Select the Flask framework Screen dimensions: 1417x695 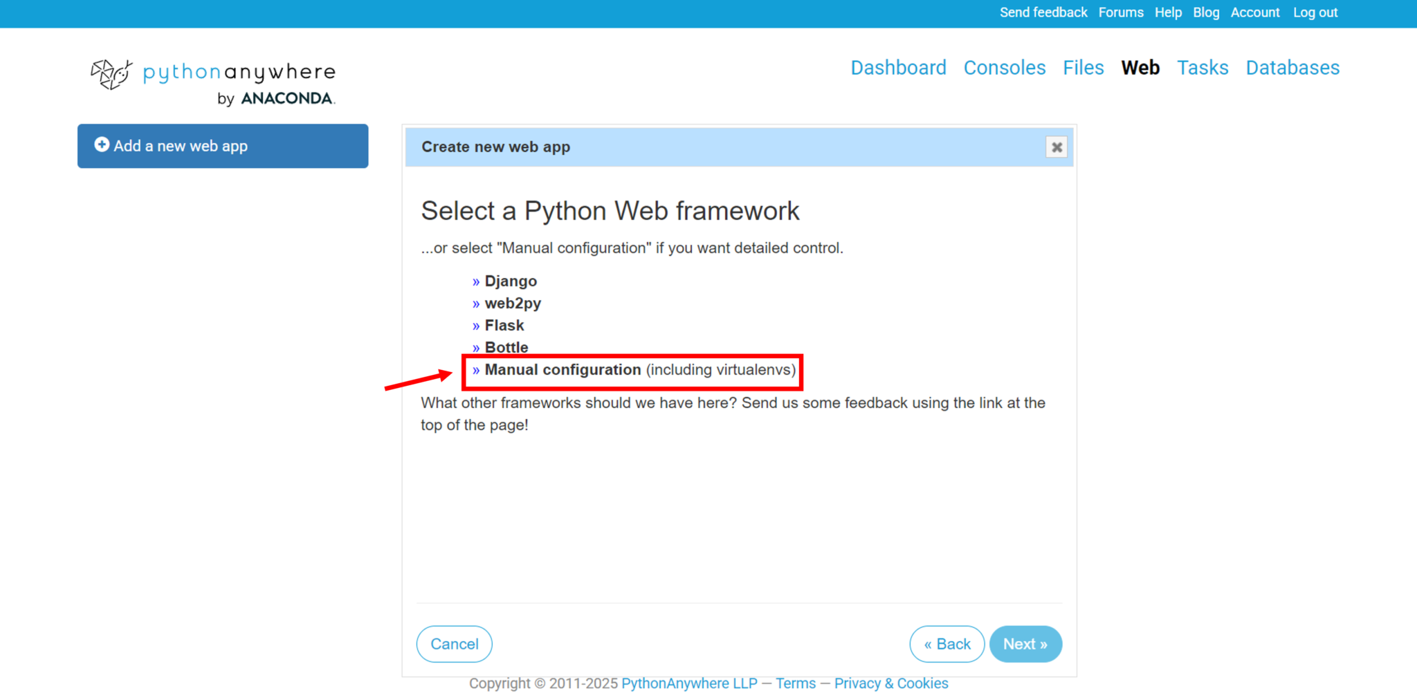point(504,325)
